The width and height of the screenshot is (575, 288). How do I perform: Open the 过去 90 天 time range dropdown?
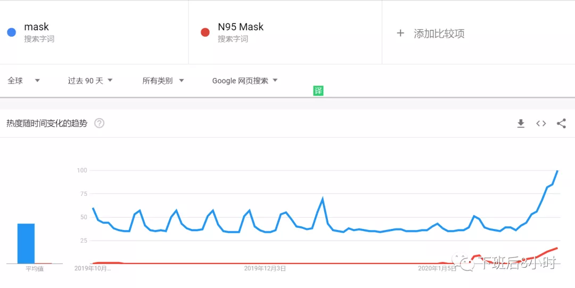point(90,81)
